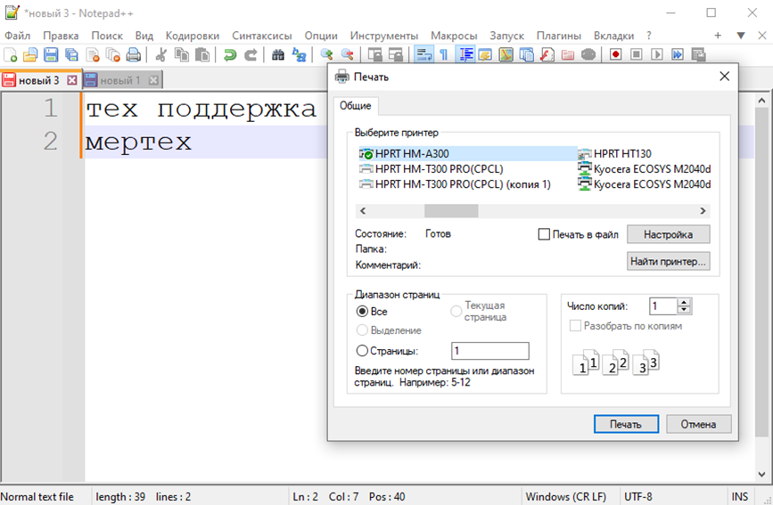Viewport: 773px width, 505px height.
Task: Click the pages range input field
Action: (x=490, y=351)
